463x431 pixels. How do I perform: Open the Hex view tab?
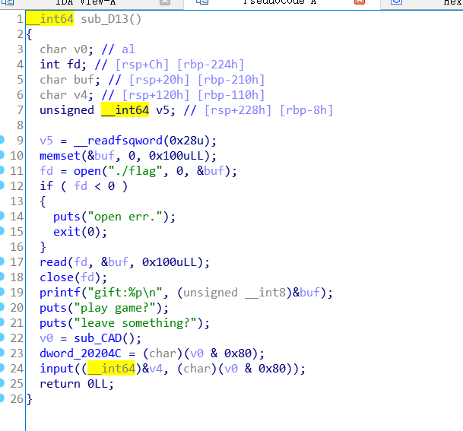pos(452,4)
